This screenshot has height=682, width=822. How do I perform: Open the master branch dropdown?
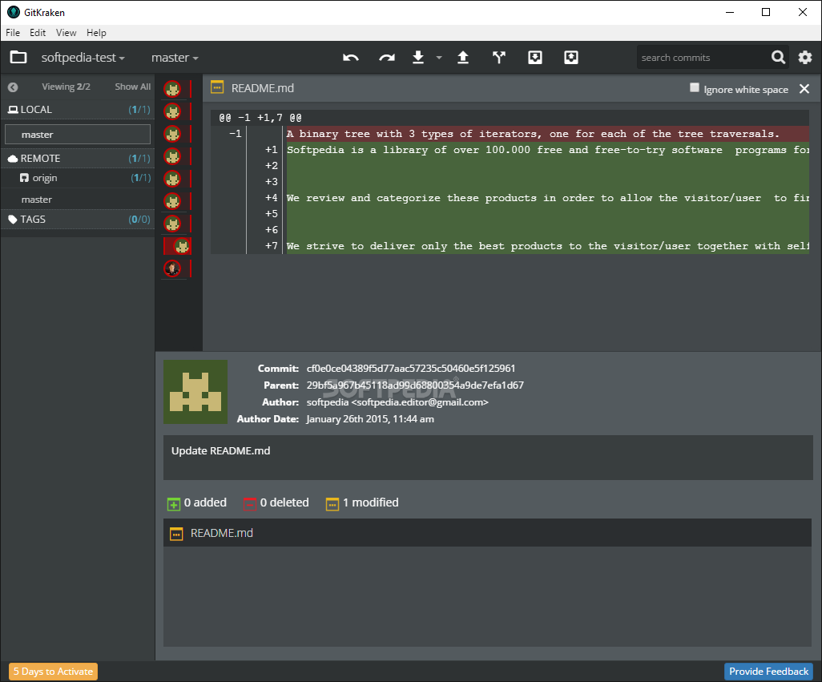175,58
